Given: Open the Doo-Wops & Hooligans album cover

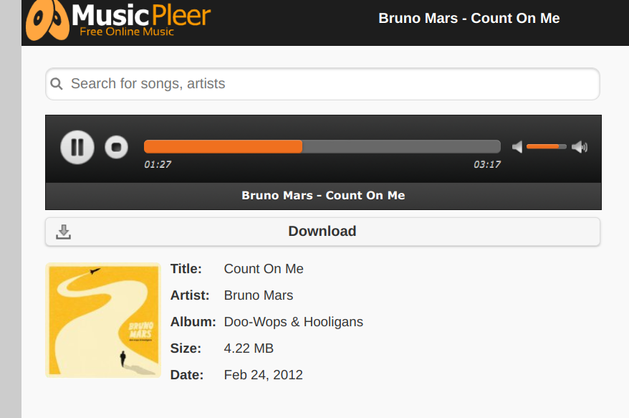Looking at the screenshot, I should tap(103, 320).
